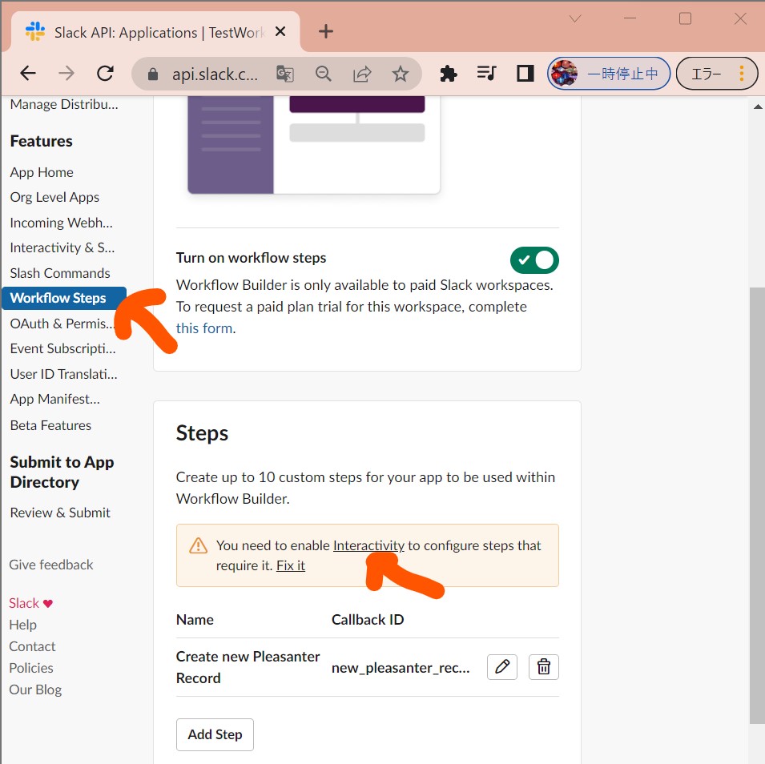Share this page via share icon
Image resolution: width=765 pixels, height=764 pixels.
tap(362, 74)
